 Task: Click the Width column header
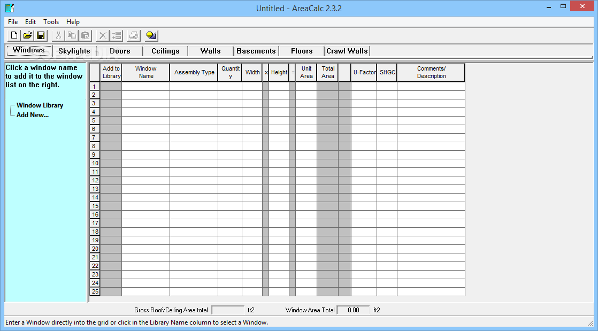click(252, 72)
